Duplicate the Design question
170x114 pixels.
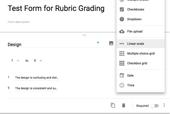[x=113, y=105]
